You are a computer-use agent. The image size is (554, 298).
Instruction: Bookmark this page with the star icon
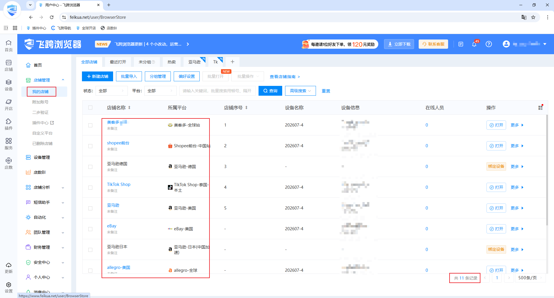[x=533, y=17]
